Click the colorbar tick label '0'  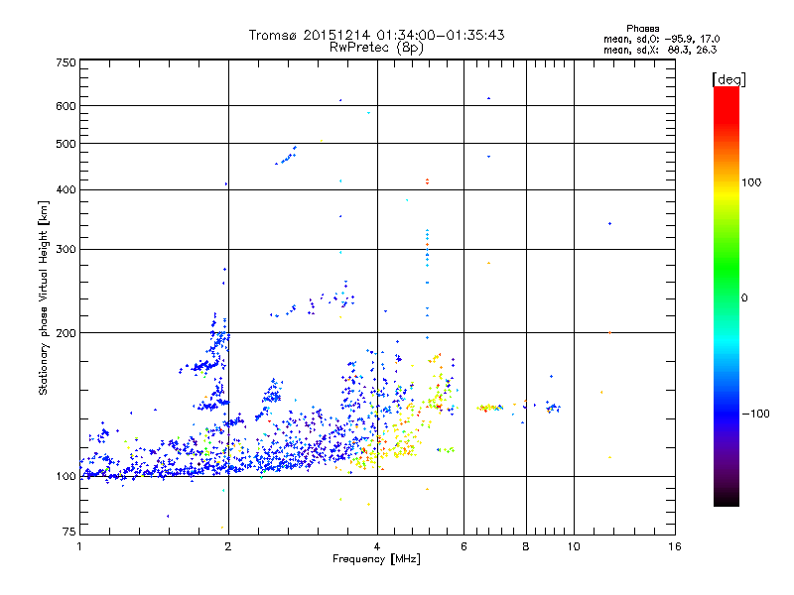(744, 298)
